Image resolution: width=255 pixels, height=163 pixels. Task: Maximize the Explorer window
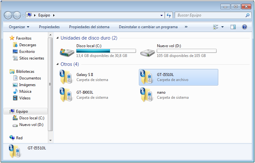point(236,7)
